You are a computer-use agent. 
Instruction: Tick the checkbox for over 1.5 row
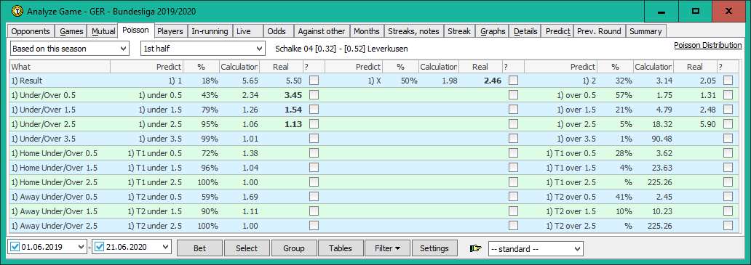tap(728, 110)
